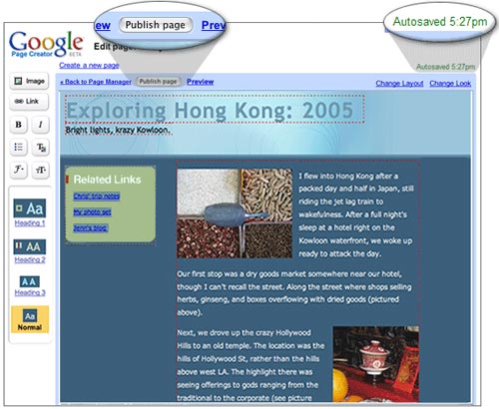Image resolution: width=499 pixels, height=409 pixels.
Task: Select the Normal text style
Action: [30, 319]
